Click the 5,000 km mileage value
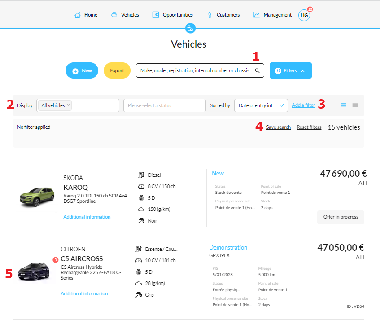Viewport: 380px width, 324px height. pos(266,275)
